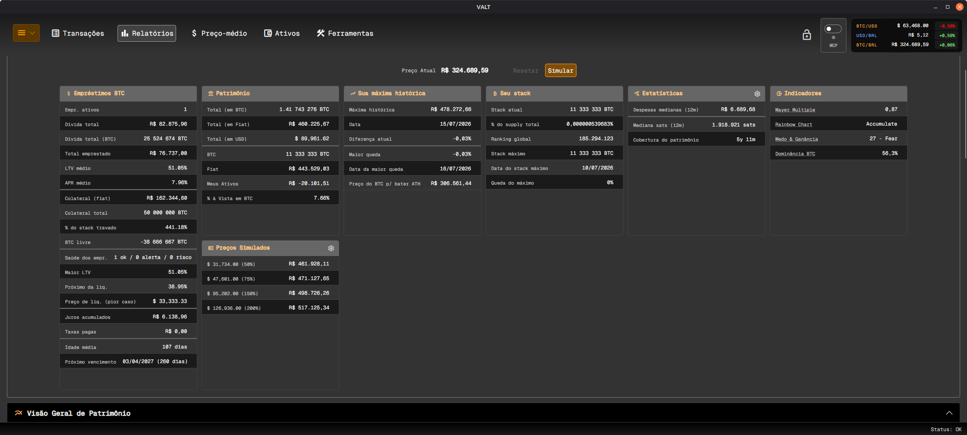This screenshot has width=967, height=435.
Task: Click the Total (em BTC) patrimônio row
Action: [x=270, y=109]
